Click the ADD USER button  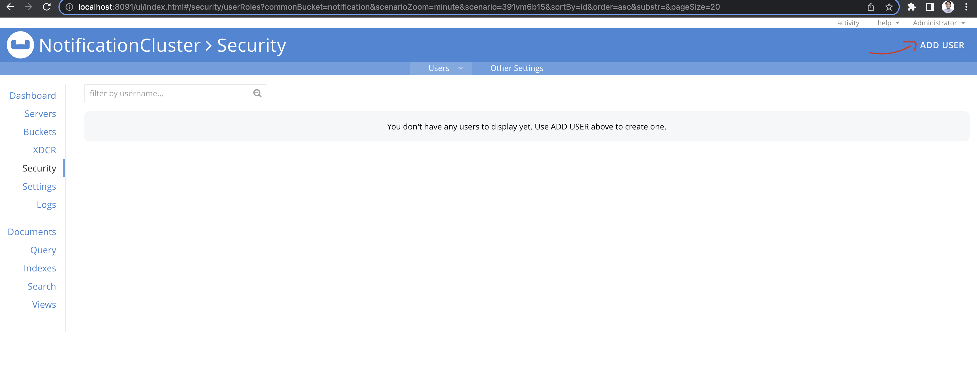click(x=941, y=45)
